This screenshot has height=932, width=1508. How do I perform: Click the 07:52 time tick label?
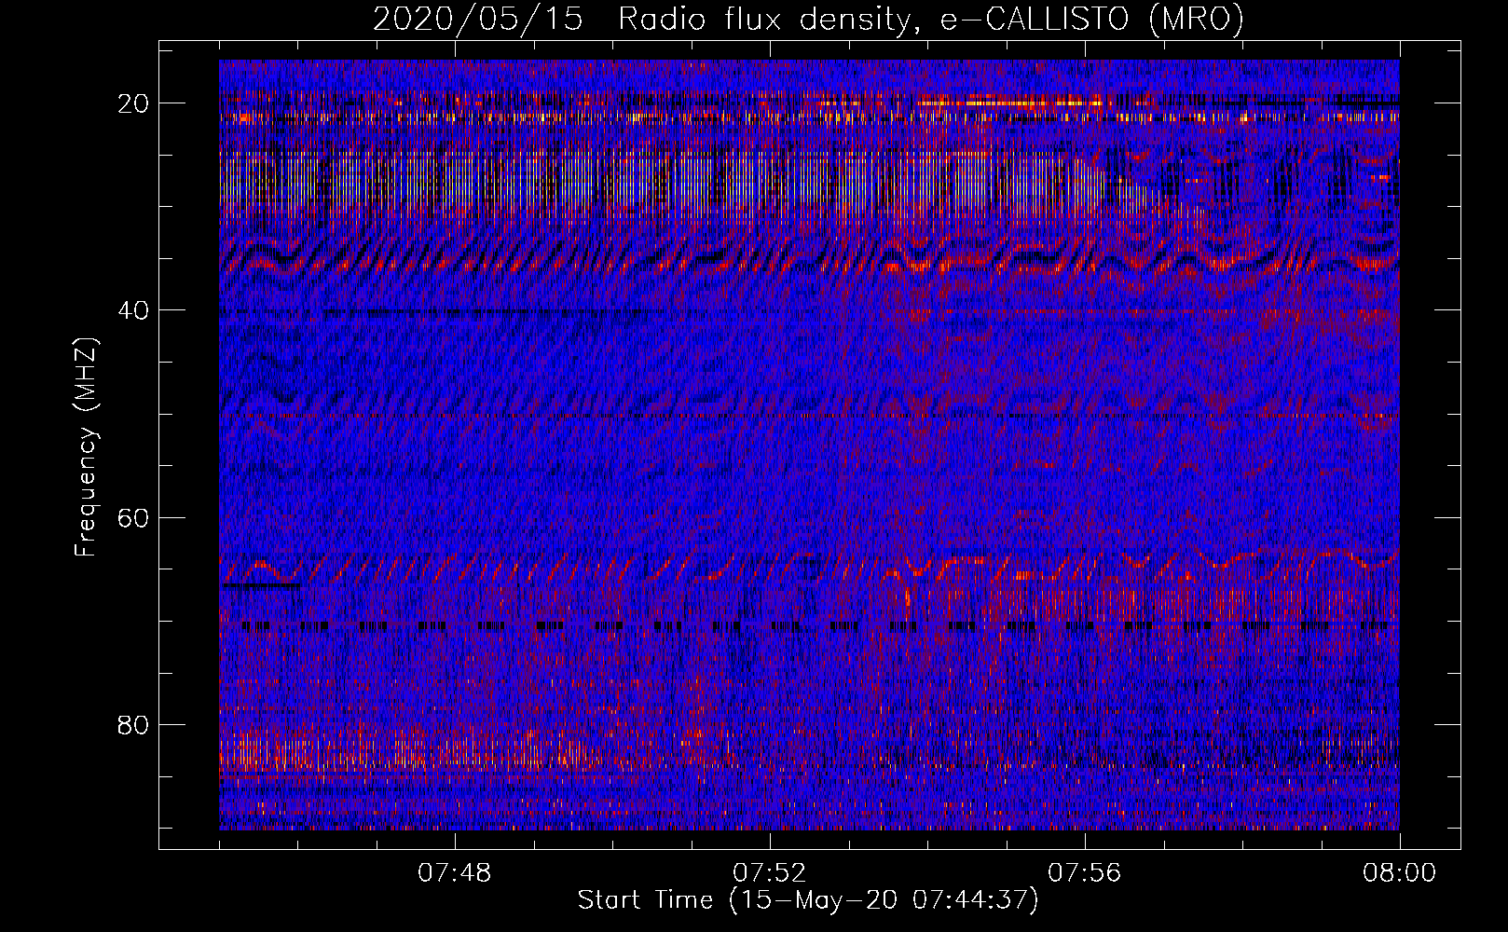click(770, 873)
